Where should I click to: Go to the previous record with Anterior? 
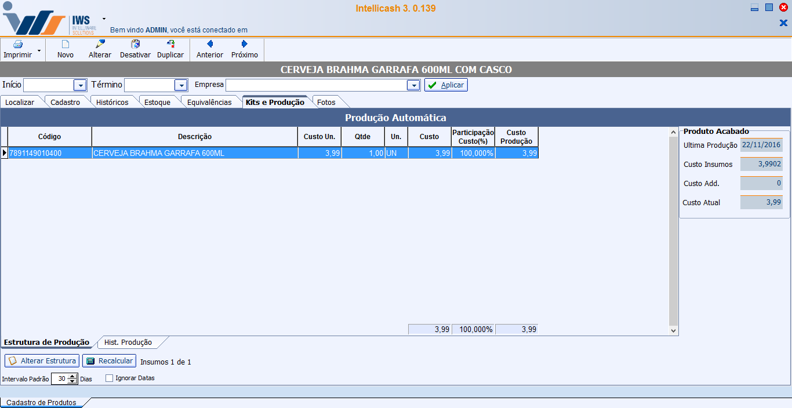(x=210, y=49)
